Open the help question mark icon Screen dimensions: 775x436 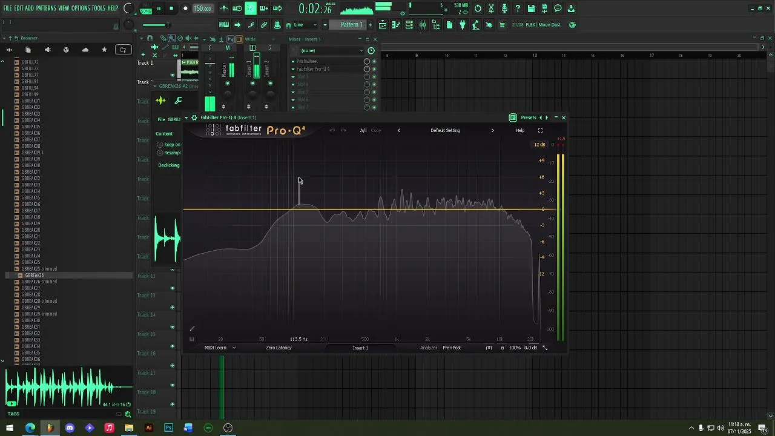pos(518,8)
